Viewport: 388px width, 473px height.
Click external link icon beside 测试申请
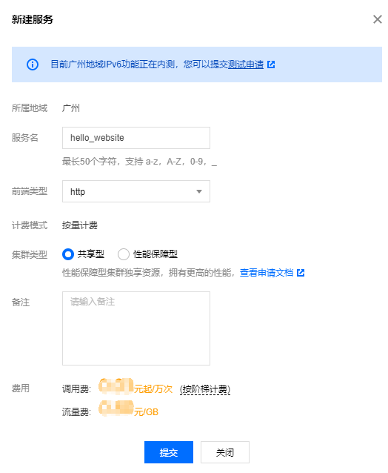coord(271,64)
